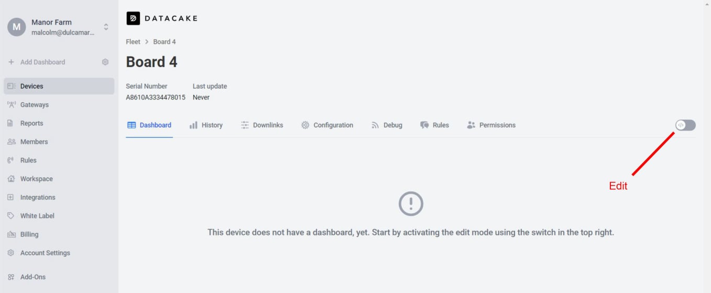
Task: Click the Integrations plus-box icon
Action: [10, 197]
